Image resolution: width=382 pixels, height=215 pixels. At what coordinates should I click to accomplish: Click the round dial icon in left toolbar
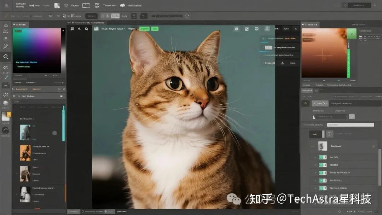point(5,130)
